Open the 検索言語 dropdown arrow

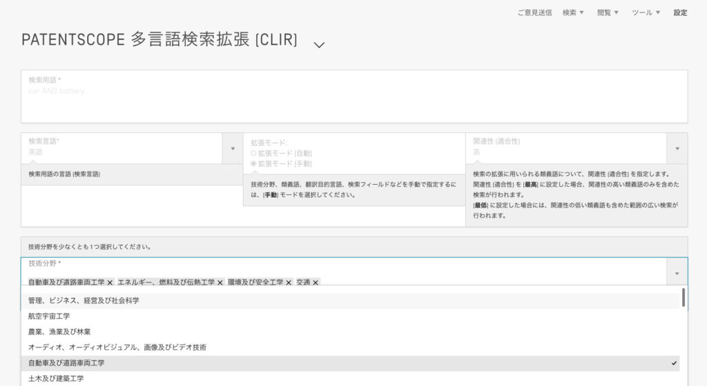pos(232,148)
